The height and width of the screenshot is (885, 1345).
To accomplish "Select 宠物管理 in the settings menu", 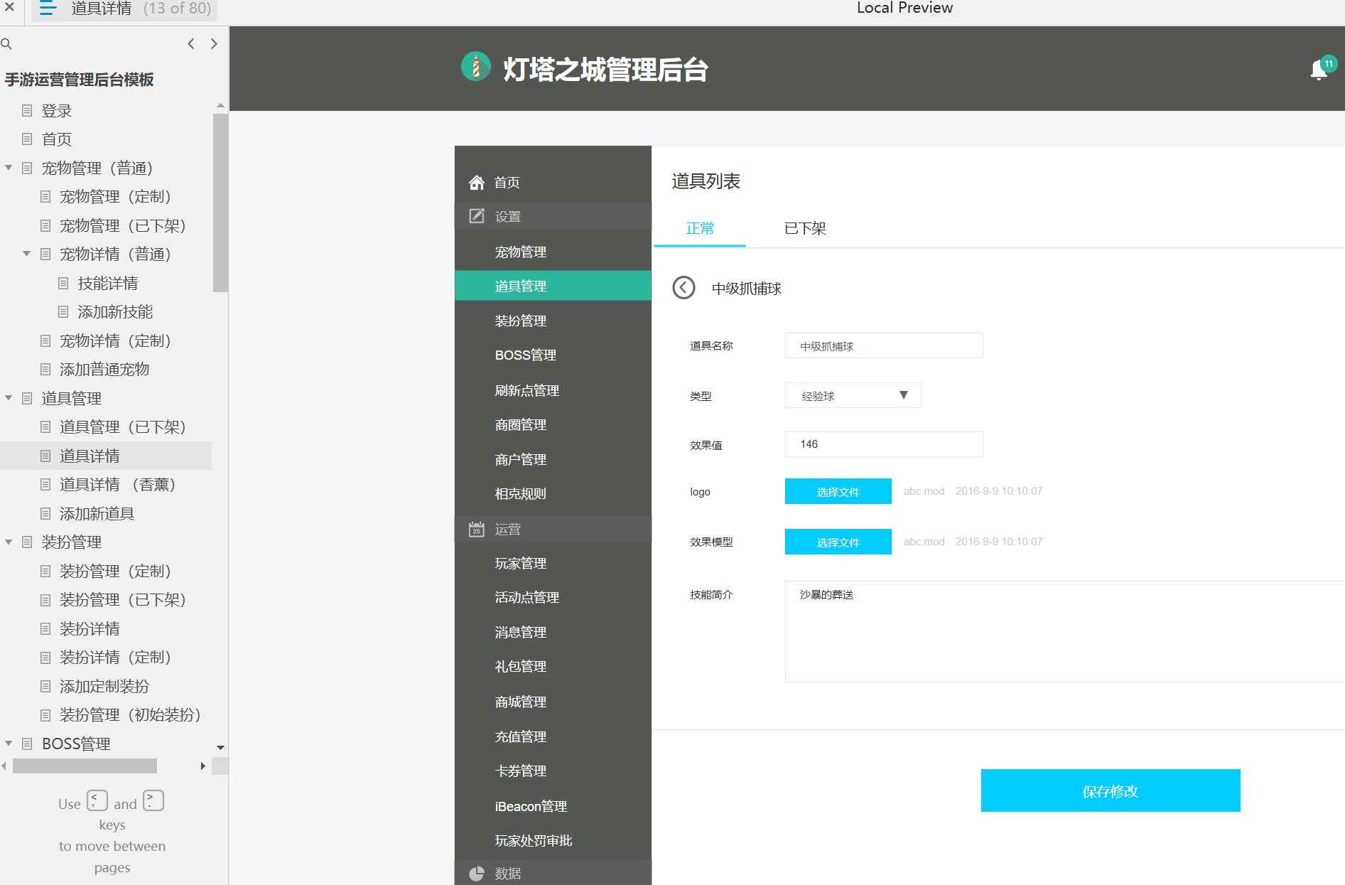I will click(520, 251).
